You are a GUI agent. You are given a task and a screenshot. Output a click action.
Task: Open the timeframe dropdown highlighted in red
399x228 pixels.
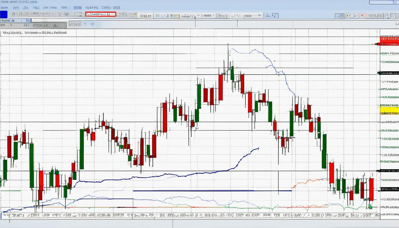pos(100,14)
